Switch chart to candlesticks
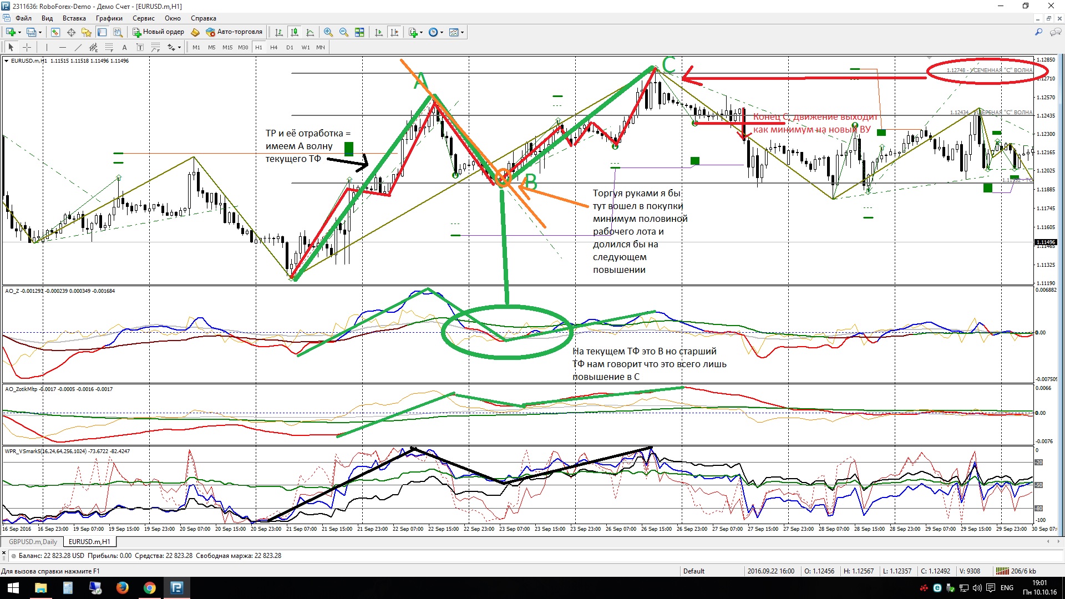Viewport: 1065px width, 599px height. coord(295,32)
